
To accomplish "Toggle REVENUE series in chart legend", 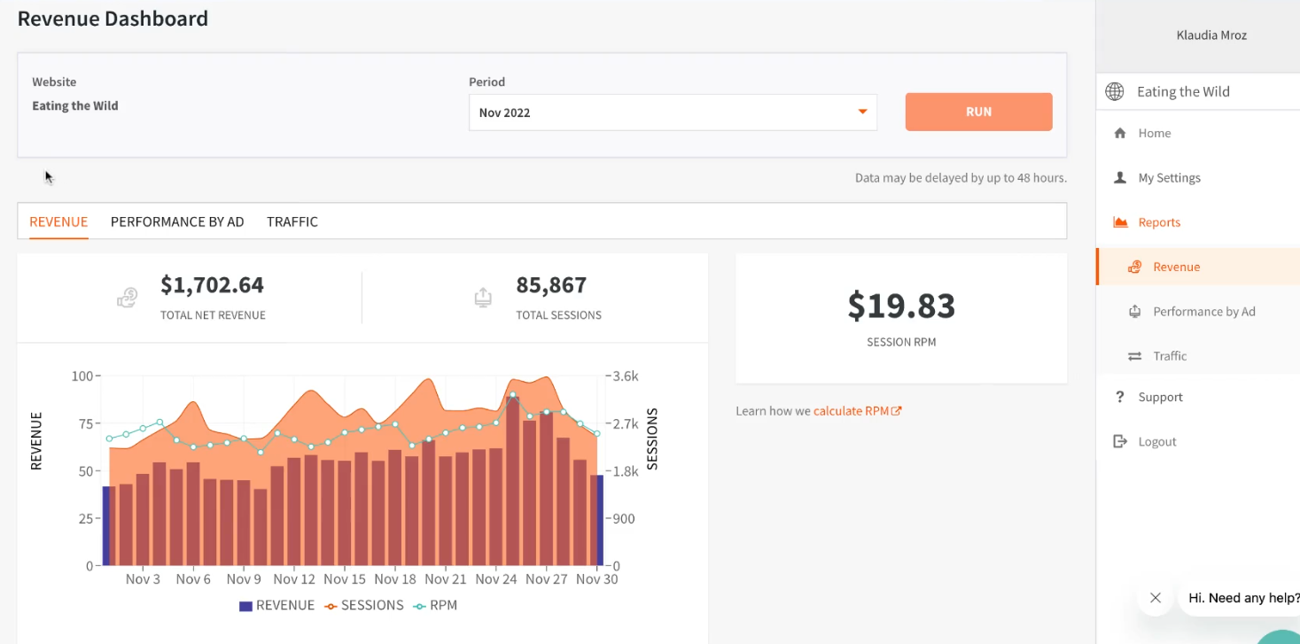I will pos(276,606).
